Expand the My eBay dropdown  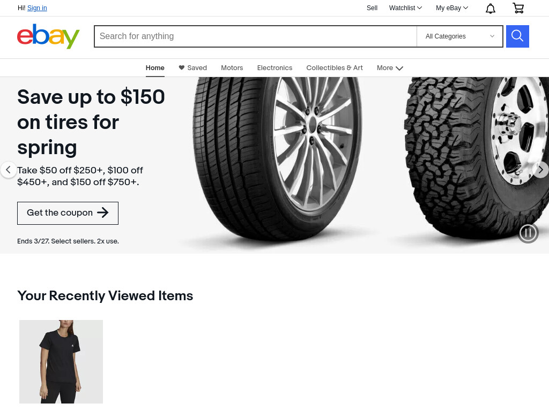tap(451, 8)
